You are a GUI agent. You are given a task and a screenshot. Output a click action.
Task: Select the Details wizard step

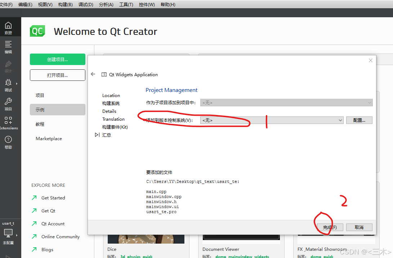point(109,111)
